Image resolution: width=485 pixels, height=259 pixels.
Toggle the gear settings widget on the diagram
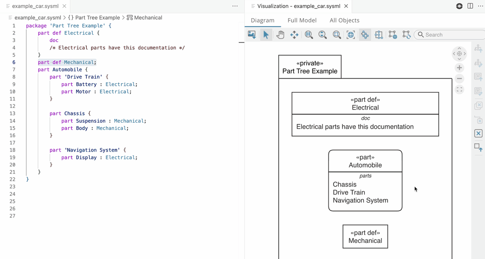(459, 54)
